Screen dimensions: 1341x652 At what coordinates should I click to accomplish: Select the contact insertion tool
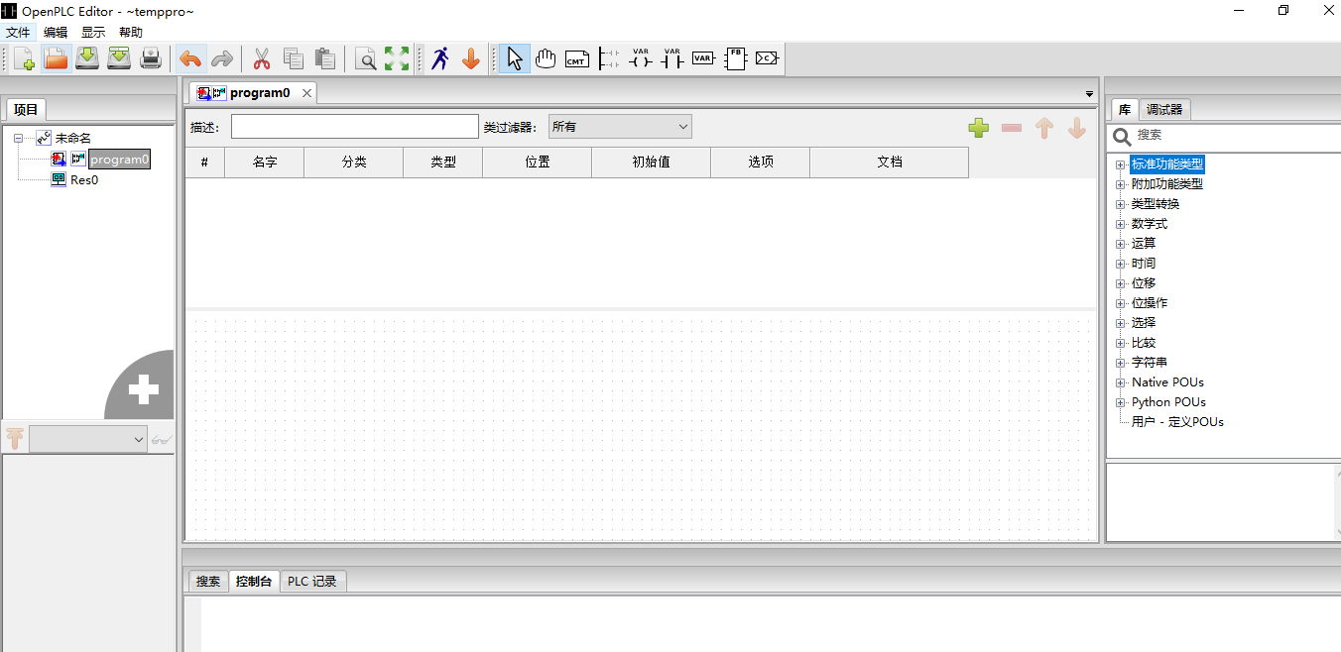tap(671, 58)
